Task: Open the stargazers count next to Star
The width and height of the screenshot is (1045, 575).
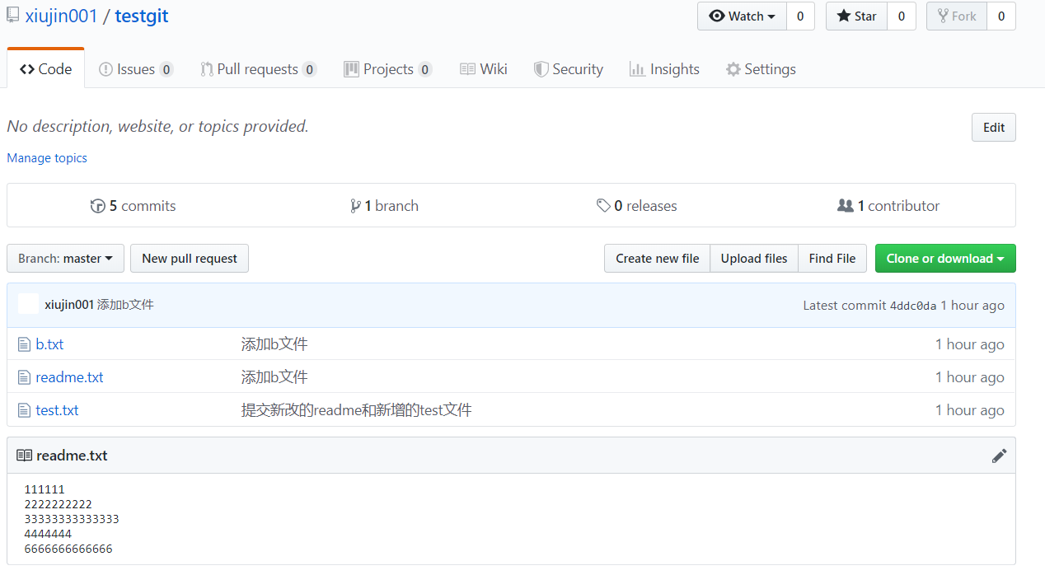Action: 902,16
